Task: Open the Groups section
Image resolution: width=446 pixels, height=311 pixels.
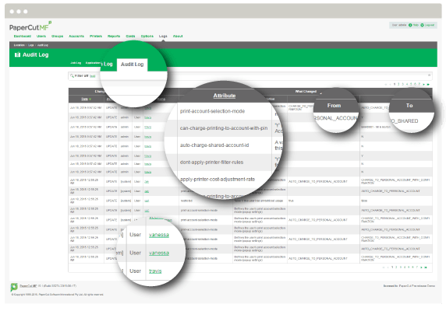Action: 57,37
